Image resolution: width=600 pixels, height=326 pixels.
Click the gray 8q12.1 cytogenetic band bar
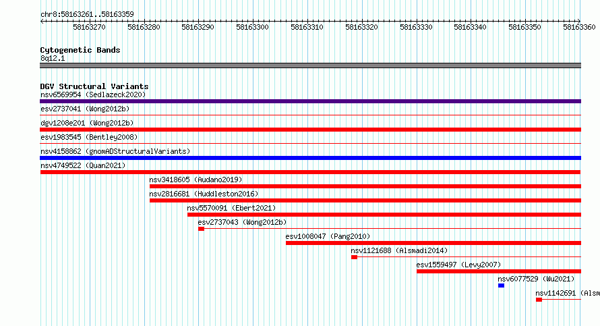(x=310, y=65)
